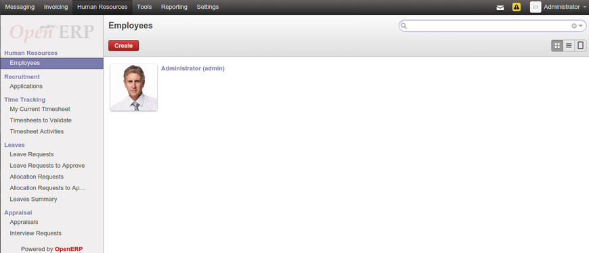The height and width of the screenshot is (253, 589).
Task: Go to Leave Requests to Approve
Action: tap(47, 166)
